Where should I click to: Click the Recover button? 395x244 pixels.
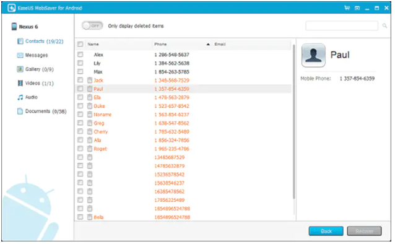(364, 231)
